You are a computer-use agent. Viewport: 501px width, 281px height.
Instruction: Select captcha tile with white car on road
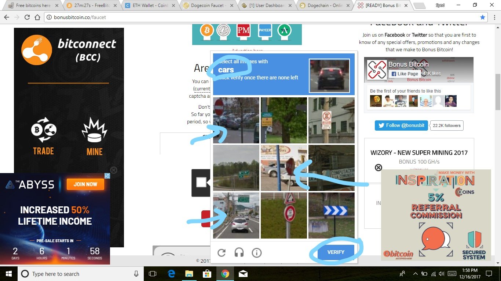click(x=236, y=216)
